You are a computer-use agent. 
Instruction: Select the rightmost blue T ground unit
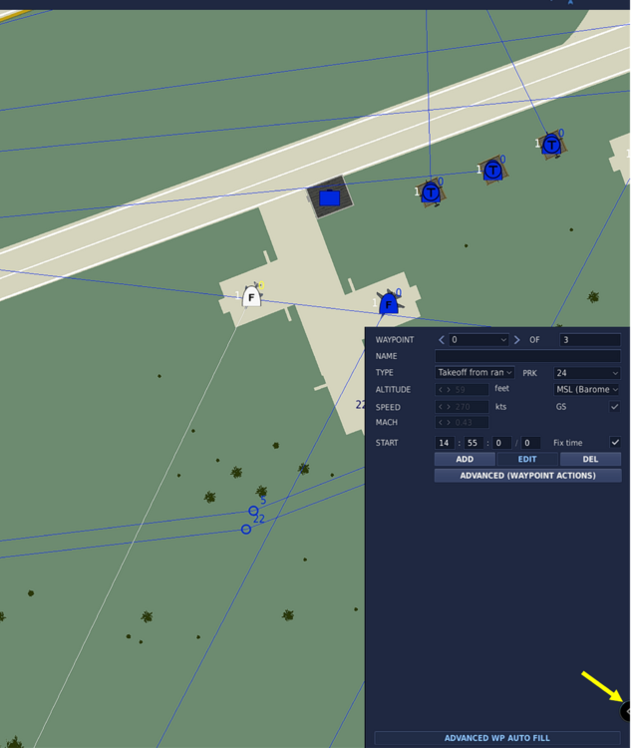click(x=552, y=145)
